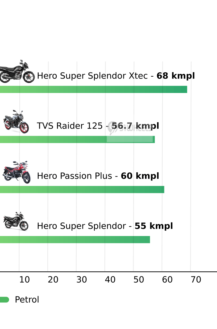217x329 pixels.
Task: Click the 68 kmpl mileage bar
Action: click(93, 89)
